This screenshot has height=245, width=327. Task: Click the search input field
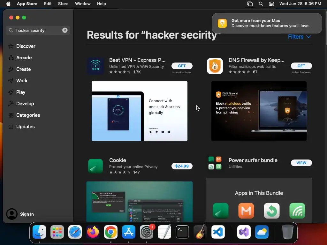pyautogui.click(x=38, y=30)
